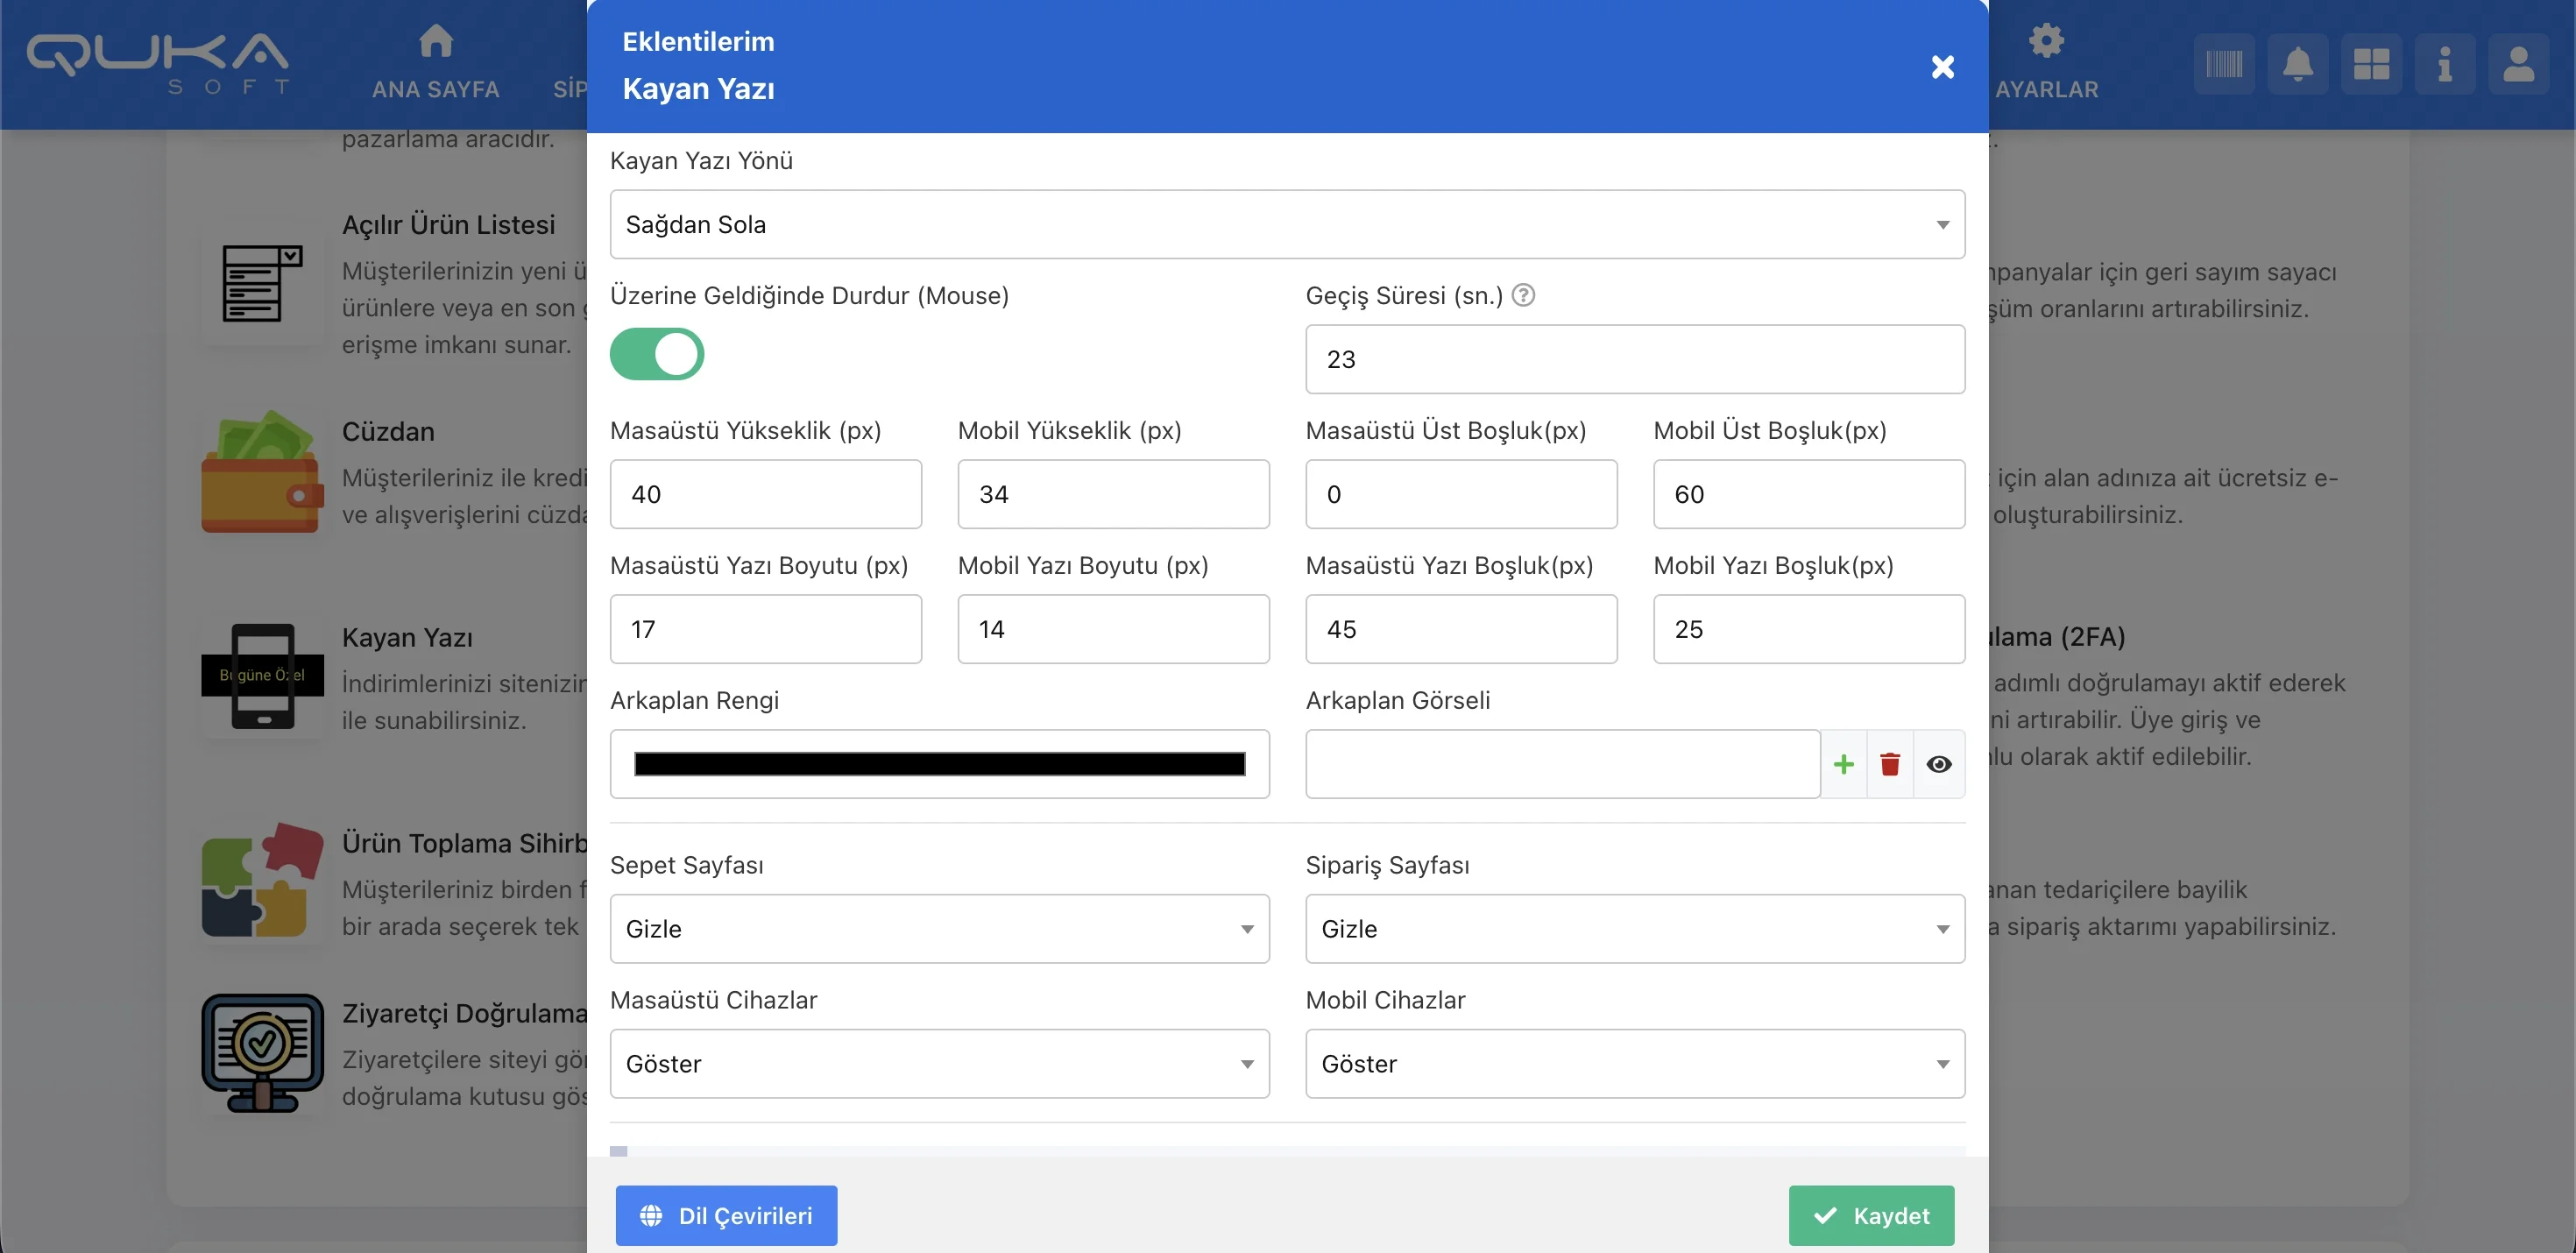Expand the Sepet Sayfası dropdown
Viewport: 2576px width, 1253px height.
click(939, 928)
